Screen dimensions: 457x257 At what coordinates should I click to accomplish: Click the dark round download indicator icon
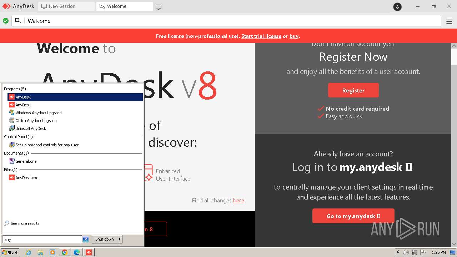(x=397, y=6)
